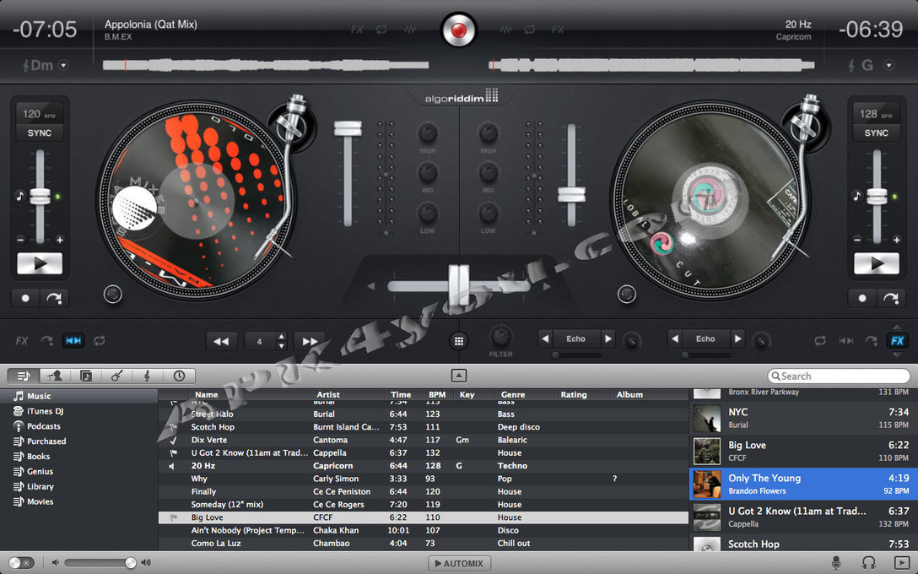The width and height of the screenshot is (918, 574).
Task: Nudge right deck pitch up with plus
Action: tap(896, 240)
